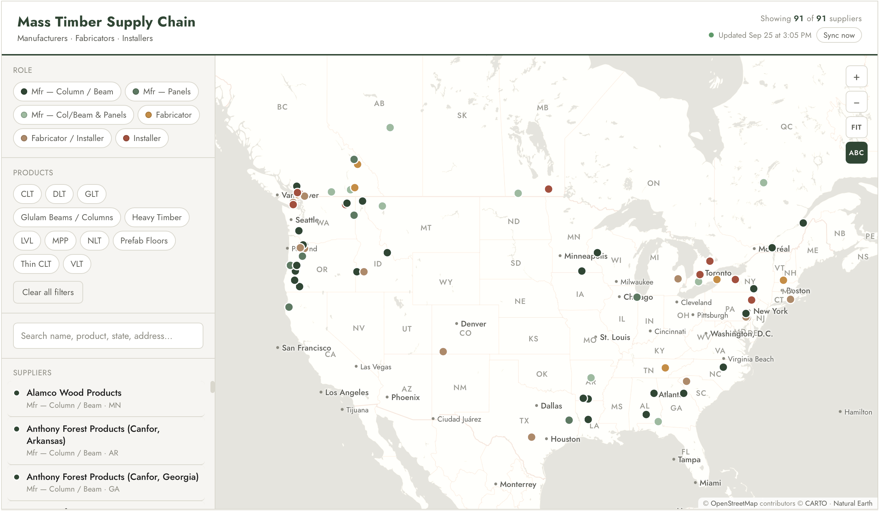Toggle the Mfr — Column / Beam role filter
The width and height of the screenshot is (880, 511).
[67, 92]
